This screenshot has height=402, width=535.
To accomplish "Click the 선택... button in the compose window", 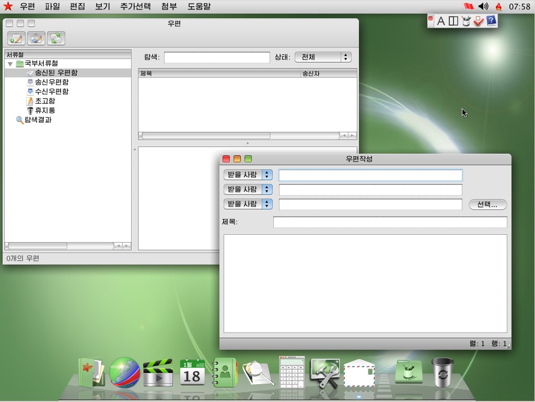I will [487, 204].
